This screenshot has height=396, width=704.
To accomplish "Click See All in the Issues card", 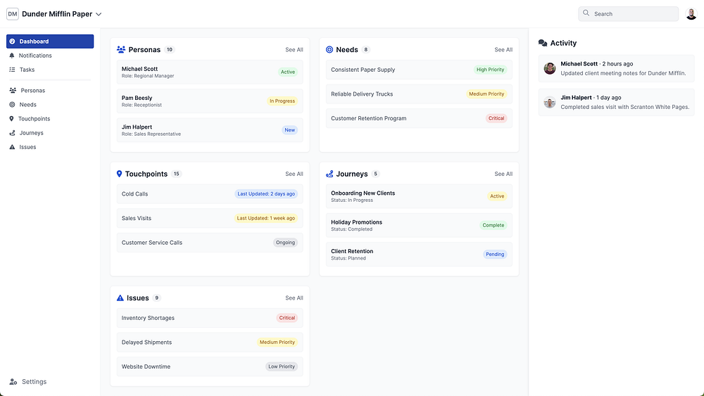I will [x=294, y=298].
